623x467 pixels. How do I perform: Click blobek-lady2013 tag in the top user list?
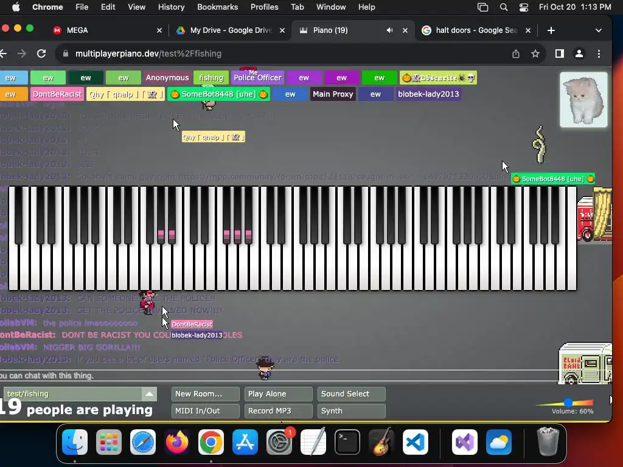point(428,94)
